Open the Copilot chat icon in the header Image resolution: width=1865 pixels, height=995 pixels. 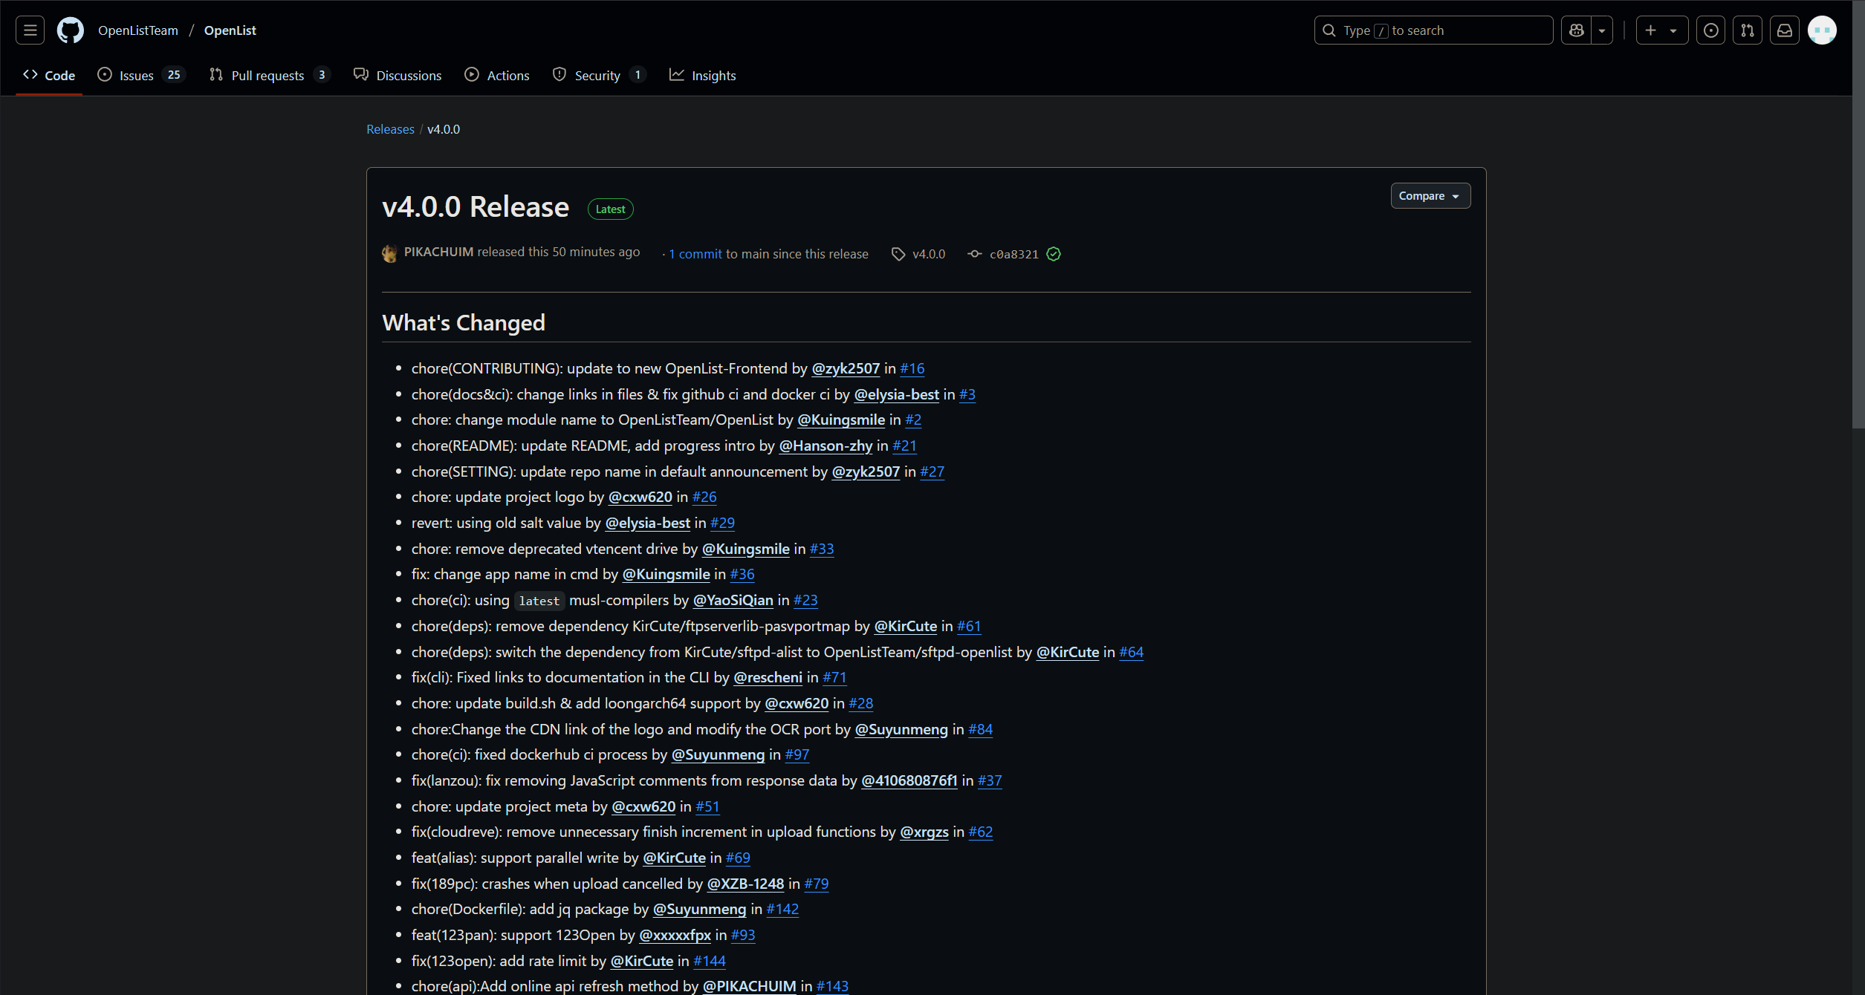point(1577,30)
